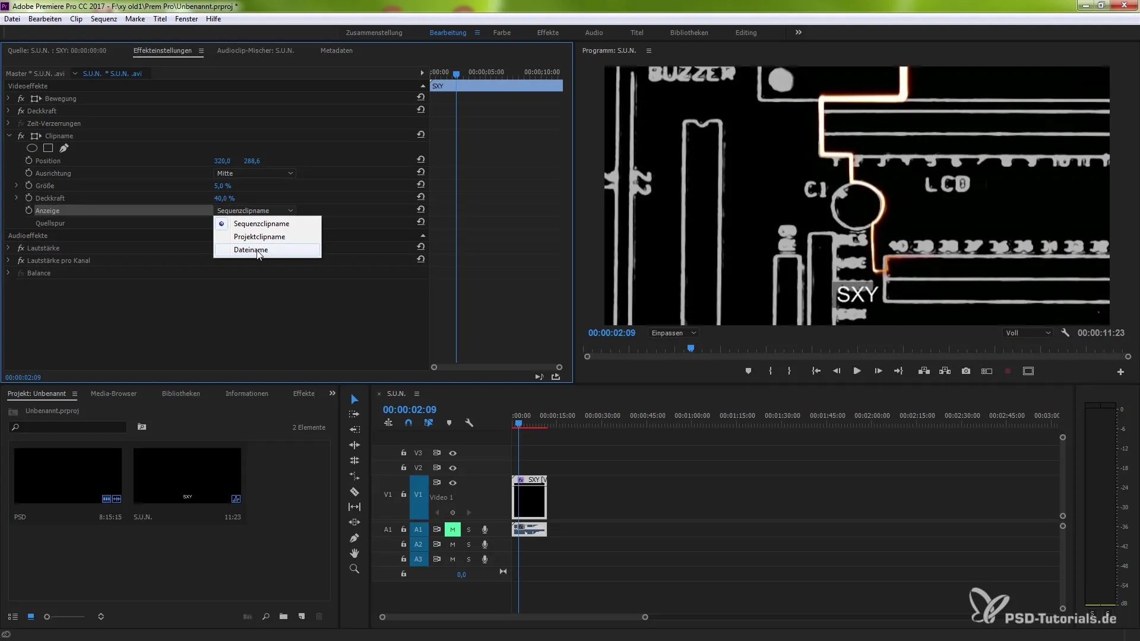Select the Razor tool
Image resolution: width=1140 pixels, height=641 pixels.
(x=354, y=491)
